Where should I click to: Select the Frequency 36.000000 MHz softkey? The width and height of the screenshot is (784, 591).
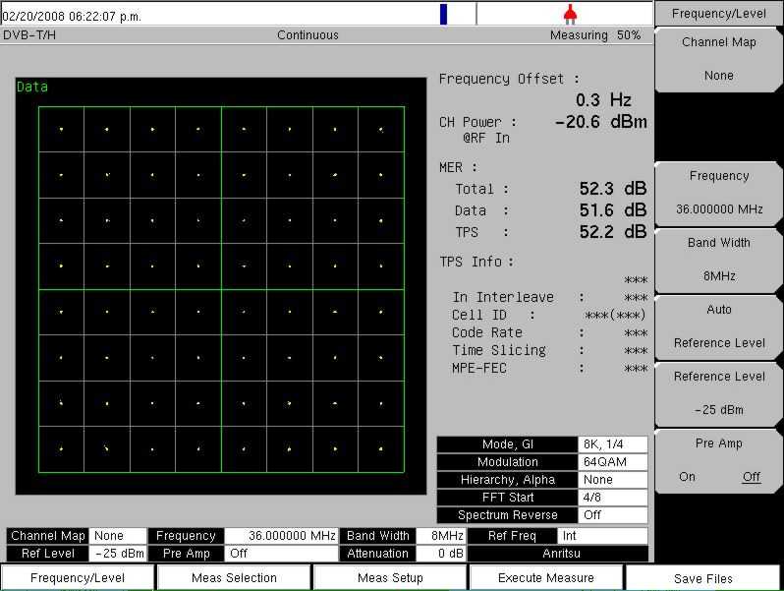click(718, 193)
